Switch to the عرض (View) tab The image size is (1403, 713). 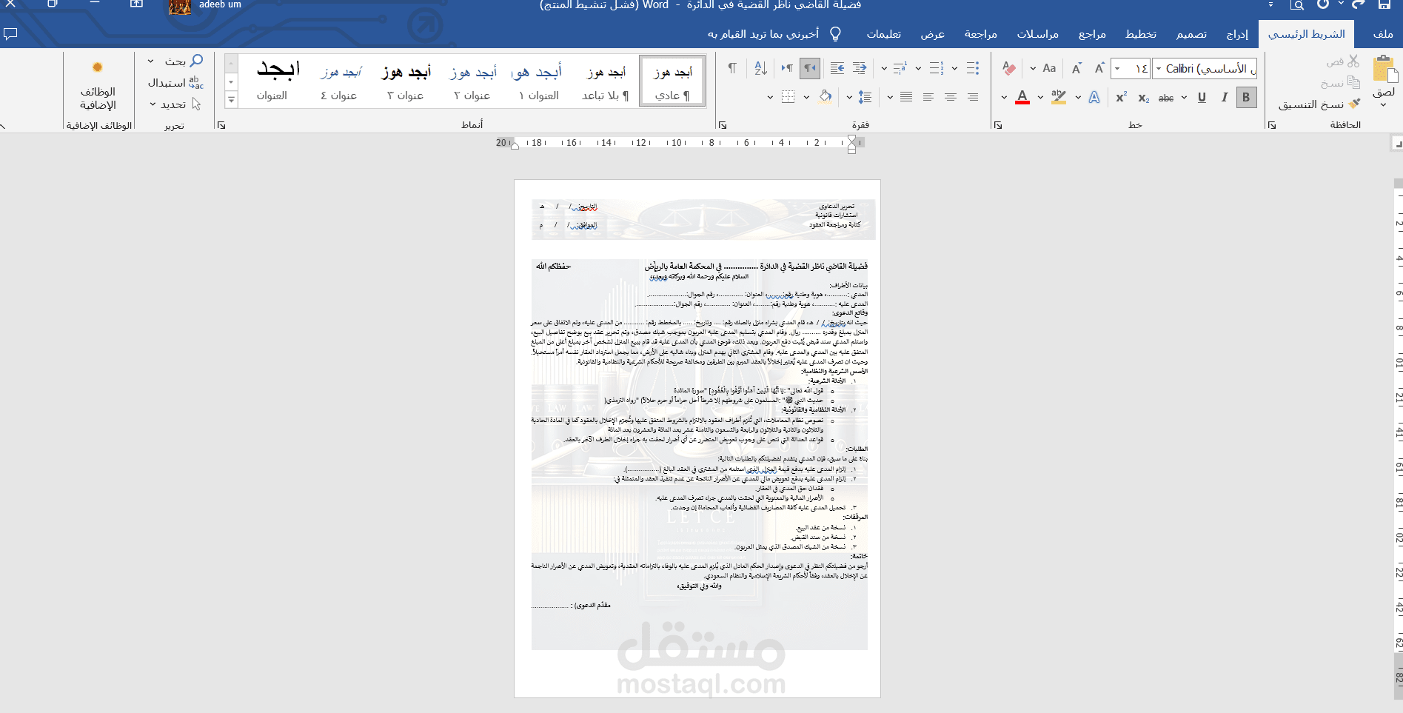pyautogui.click(x=932, y=34)
